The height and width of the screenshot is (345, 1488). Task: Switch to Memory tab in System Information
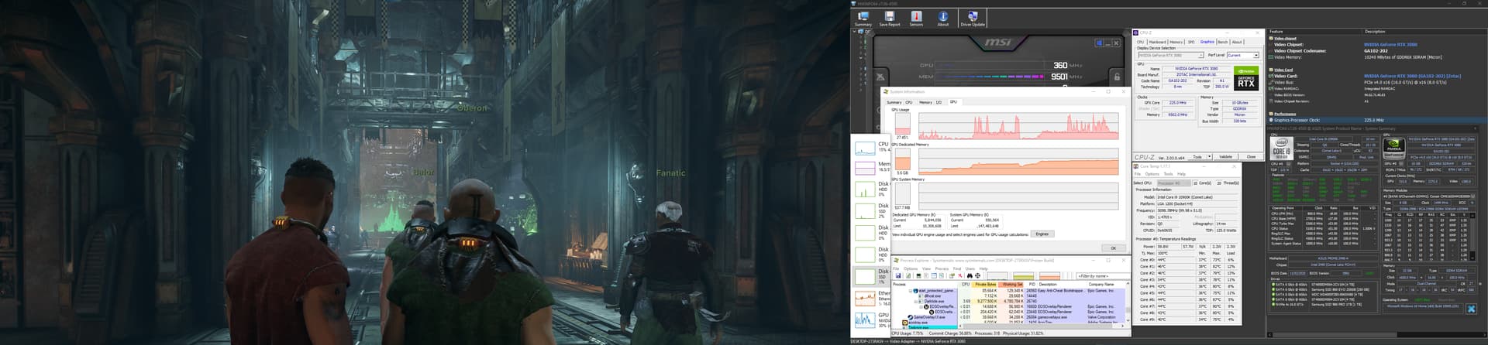pyautogui.click(x=925, y=102)
